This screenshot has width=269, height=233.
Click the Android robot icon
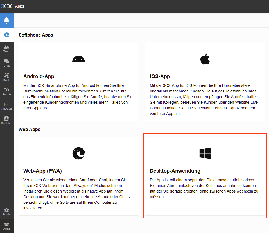pos(78,58)
